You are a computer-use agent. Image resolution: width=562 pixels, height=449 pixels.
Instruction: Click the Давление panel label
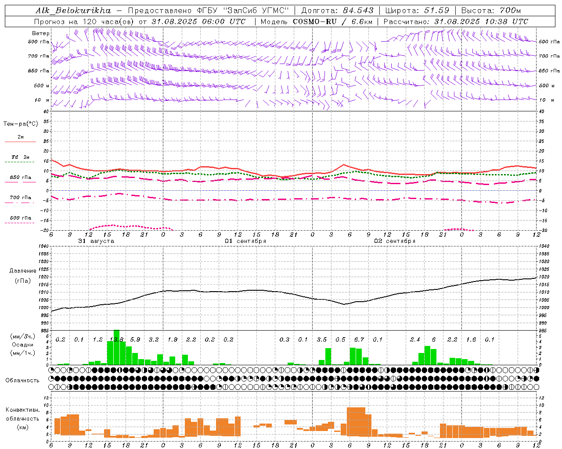pos(23,271)
